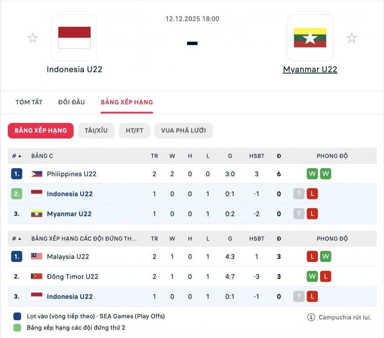Switch to the Đối Đầu tab
384x338 pixels.
coord(71,102)
